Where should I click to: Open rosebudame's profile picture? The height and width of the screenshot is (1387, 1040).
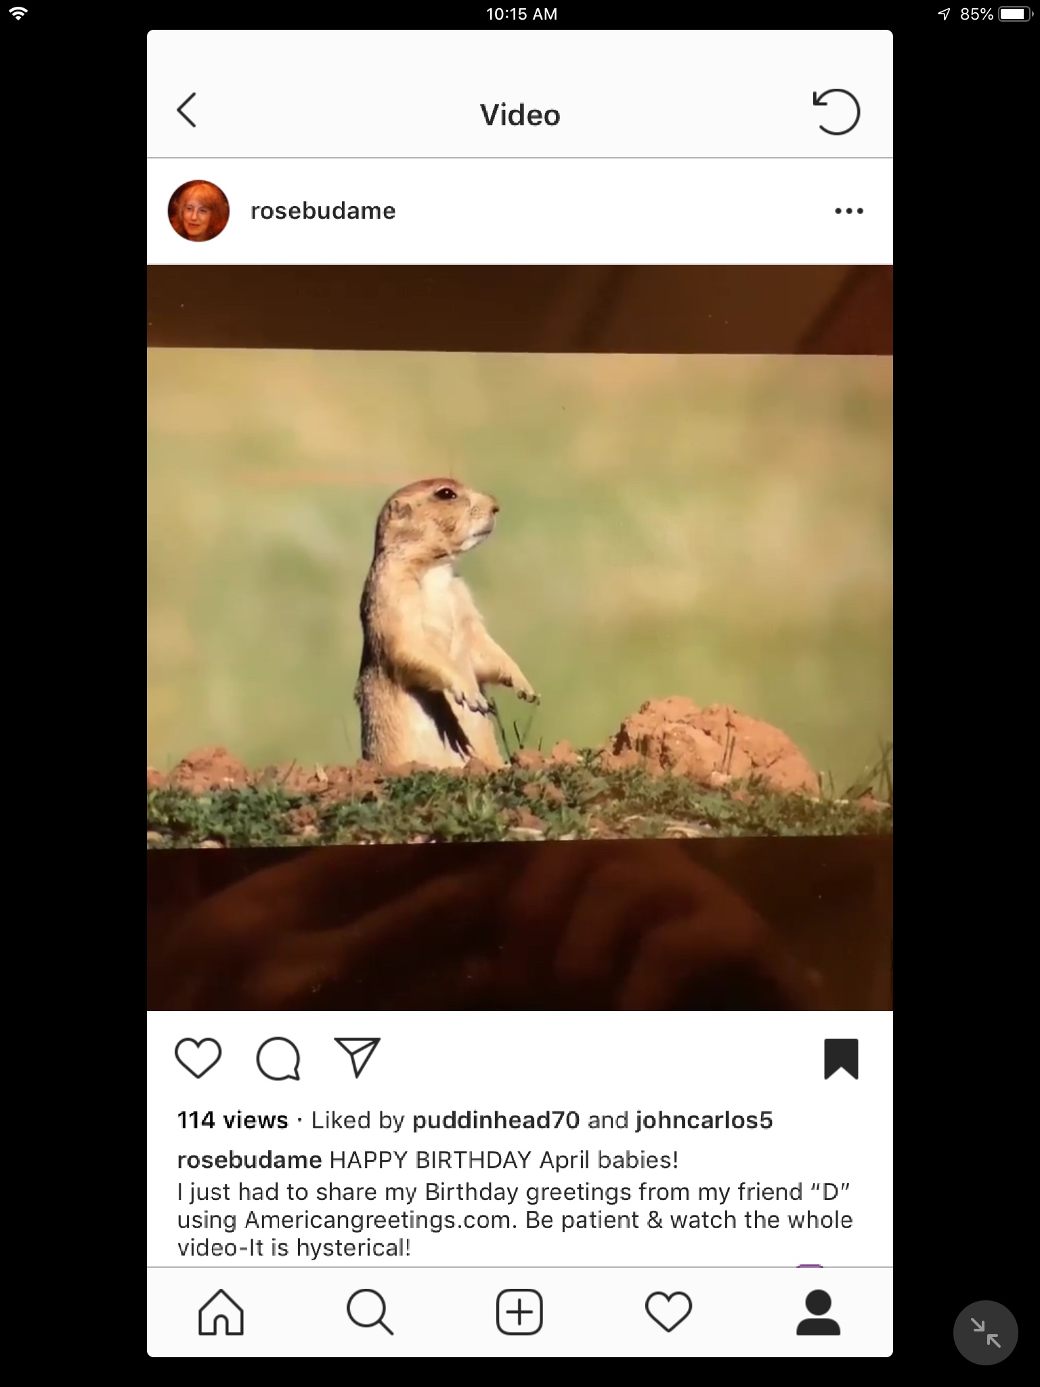pos(198,211)
